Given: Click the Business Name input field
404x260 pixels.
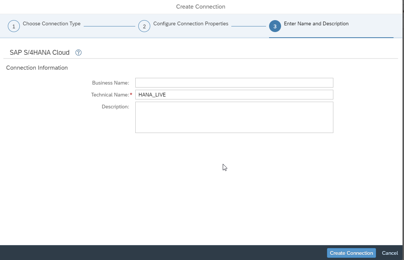Looking at the screenshot, I should (x=234, y=83).
